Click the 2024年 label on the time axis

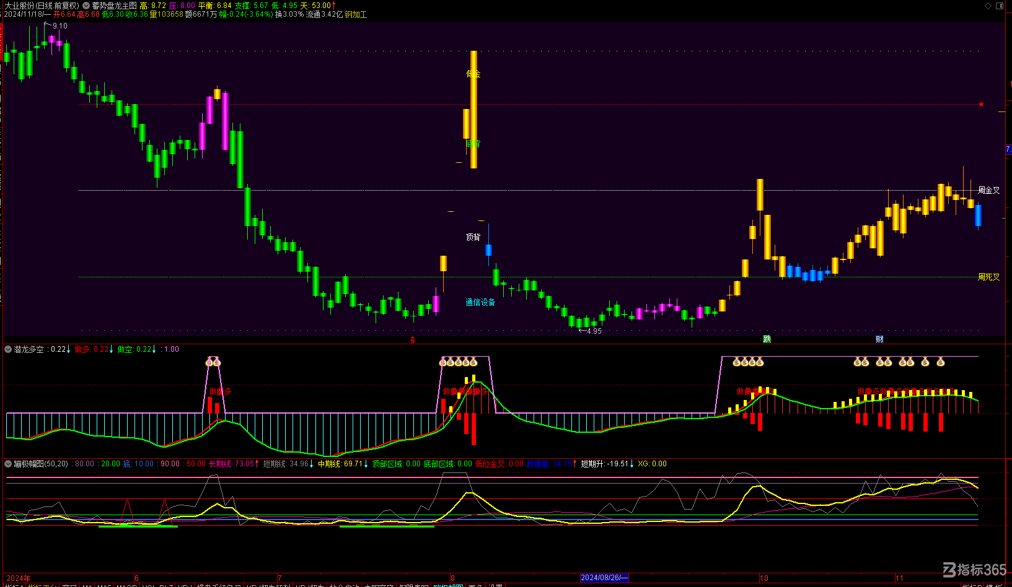[19, 578]
